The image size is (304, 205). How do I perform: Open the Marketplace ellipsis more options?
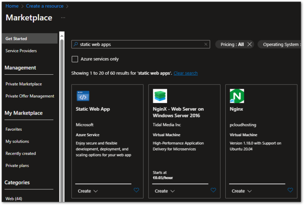tap(63, 18)
